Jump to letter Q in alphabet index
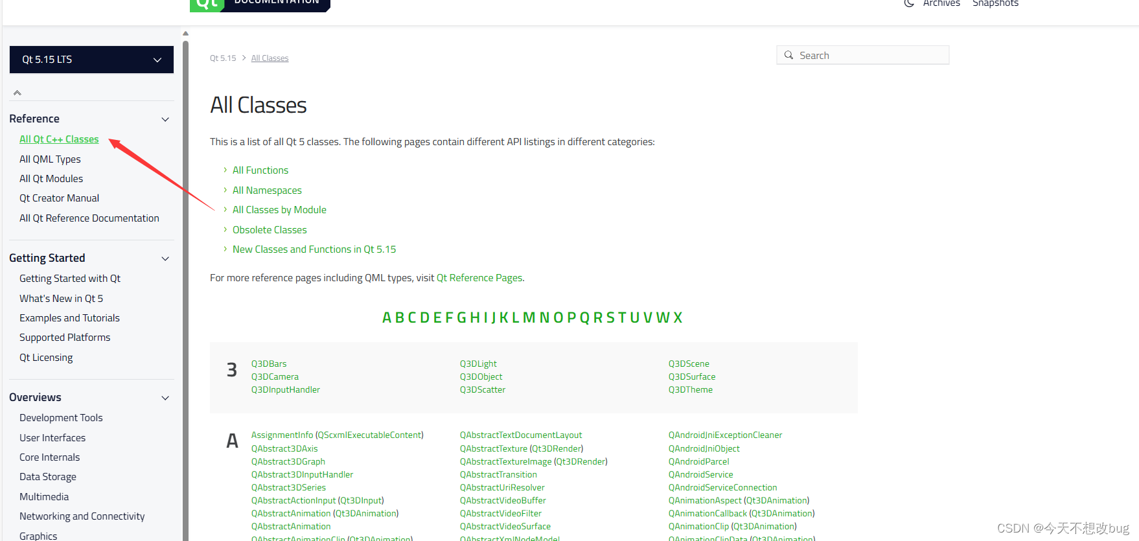The width and height of the screenshot is (1139, 541). coord(584,317)
